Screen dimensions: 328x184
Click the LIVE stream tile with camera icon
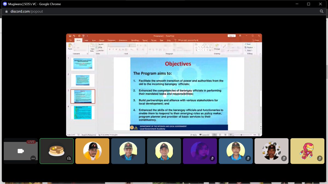[21, 151]
